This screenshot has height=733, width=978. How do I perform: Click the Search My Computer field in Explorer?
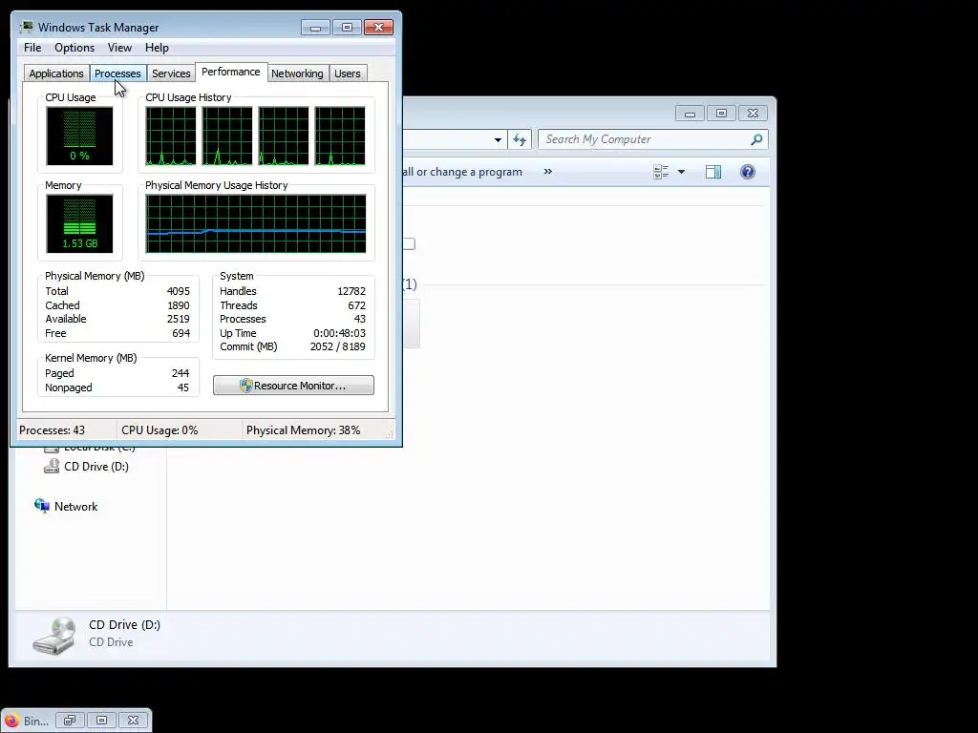646,139
